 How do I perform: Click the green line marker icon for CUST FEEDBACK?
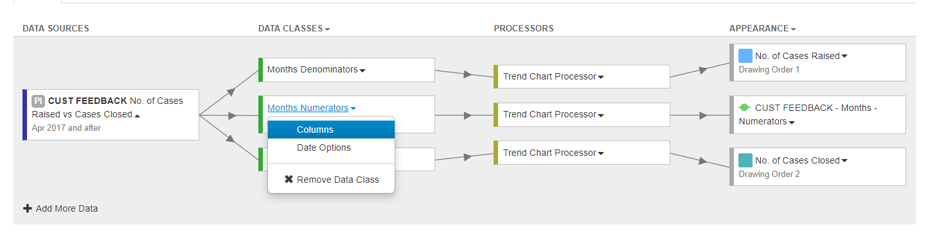click(745, 108)
